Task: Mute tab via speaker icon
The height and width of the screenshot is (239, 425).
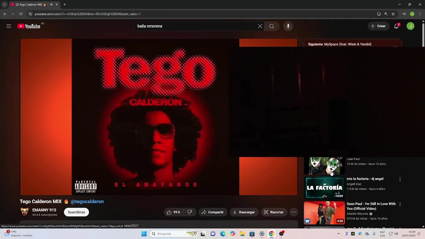Action: pyautogui.click(x=51, y=5)
